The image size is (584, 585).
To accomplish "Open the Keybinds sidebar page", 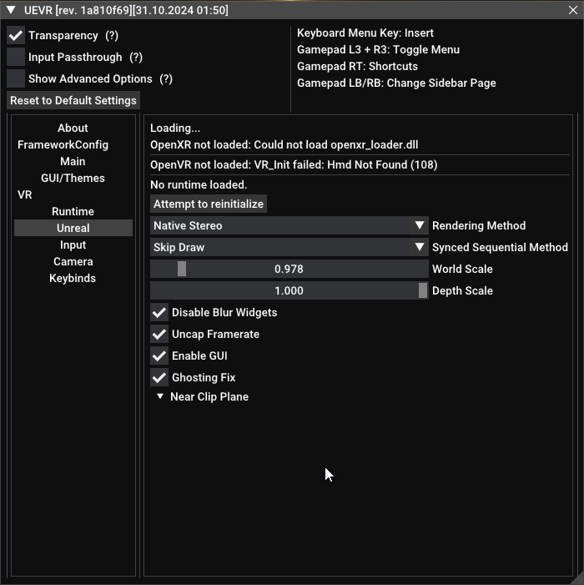I will pos(73,279).
